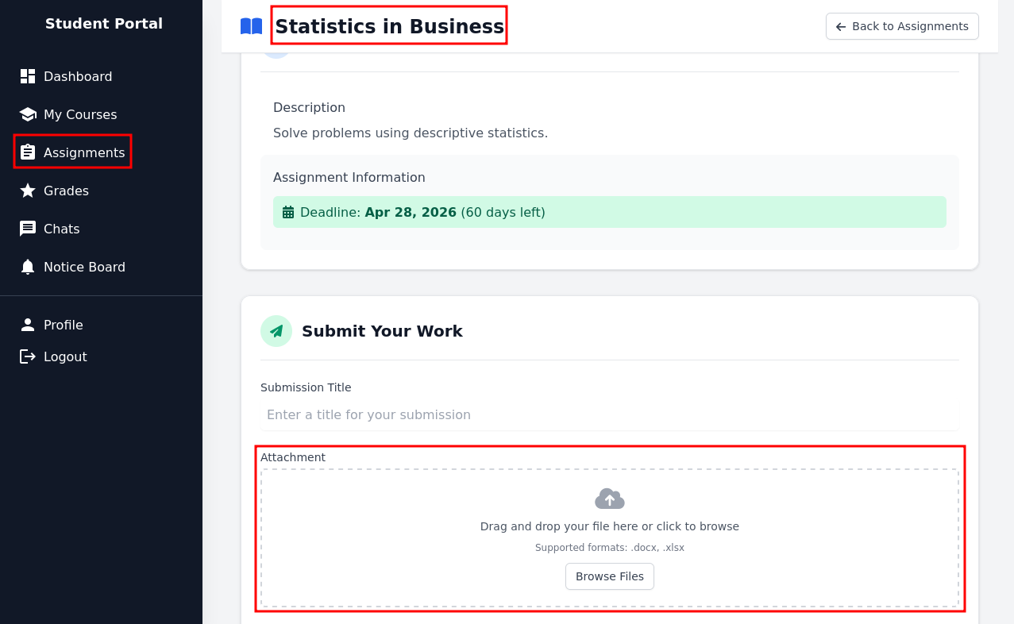1014x624 pixels.
Task: Click the Logout arrow icon
Action: tap(28, 356)
